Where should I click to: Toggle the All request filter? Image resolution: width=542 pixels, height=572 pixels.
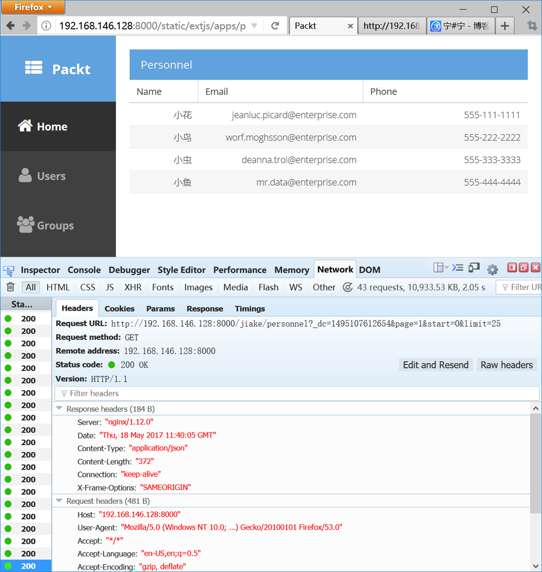[31, 287]
